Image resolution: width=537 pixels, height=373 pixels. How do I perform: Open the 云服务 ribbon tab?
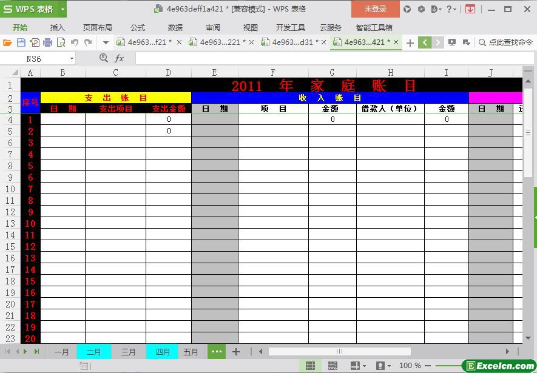[x=331, y=28]
